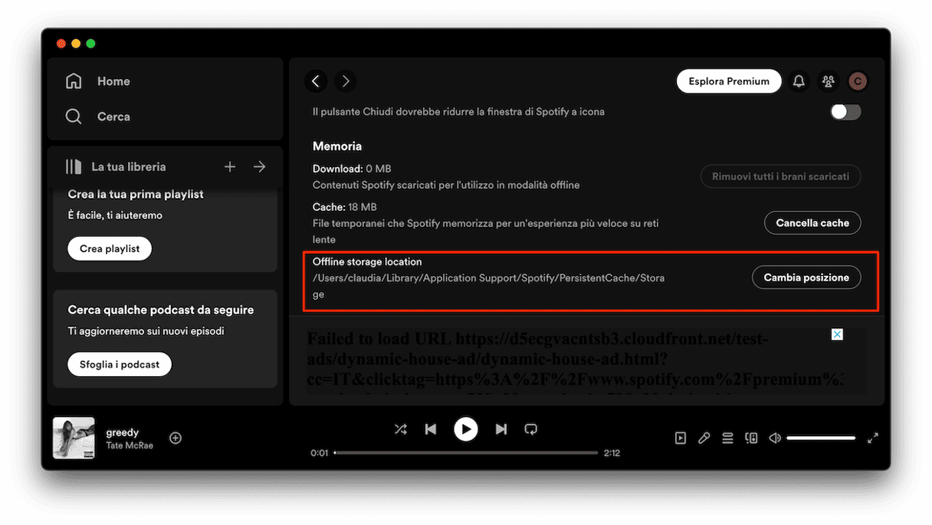Screen dimensions: 932x525
Task: Add greedy to liked songs
Action: coord(176,438)
